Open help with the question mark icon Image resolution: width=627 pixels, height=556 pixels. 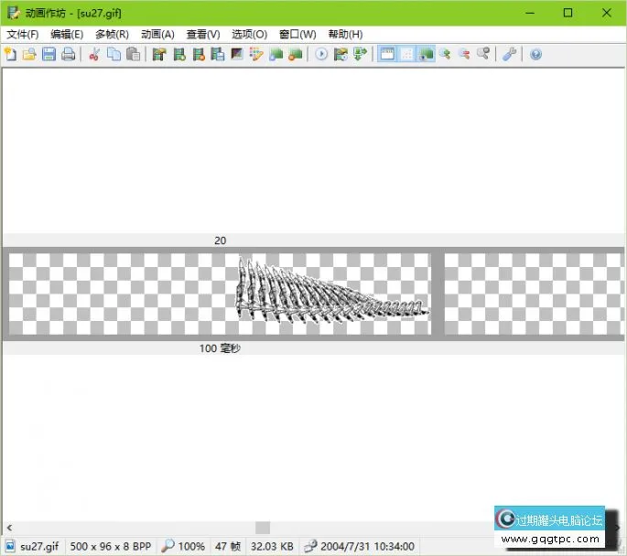click(x=535, y=54)
